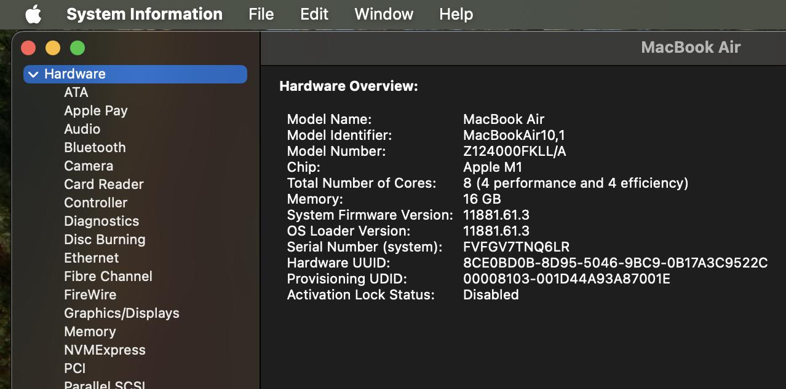Click the Apple M1 chip value
The height and width of the screenshot is (389, 786).
(x=493, y=168)
